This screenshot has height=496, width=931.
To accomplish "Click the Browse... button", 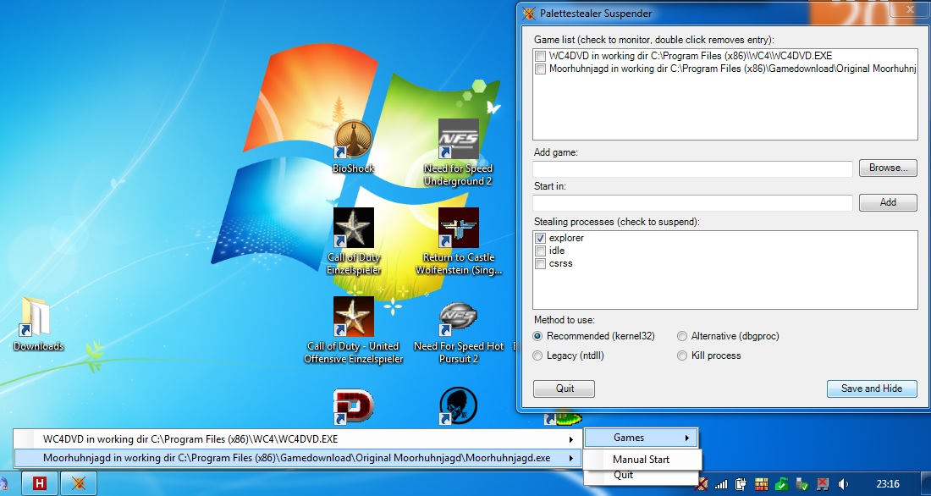I will [x=888, y=168].
